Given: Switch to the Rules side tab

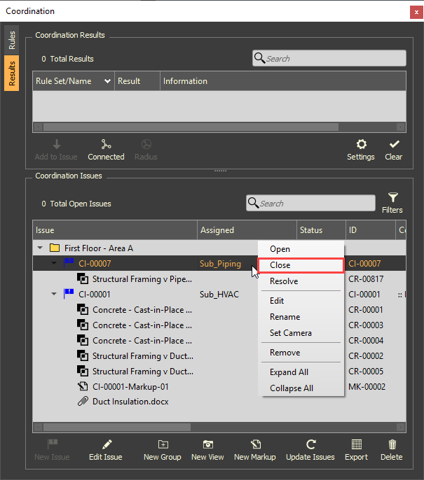Looking at the screenshot, I should (x=12, y=40).
